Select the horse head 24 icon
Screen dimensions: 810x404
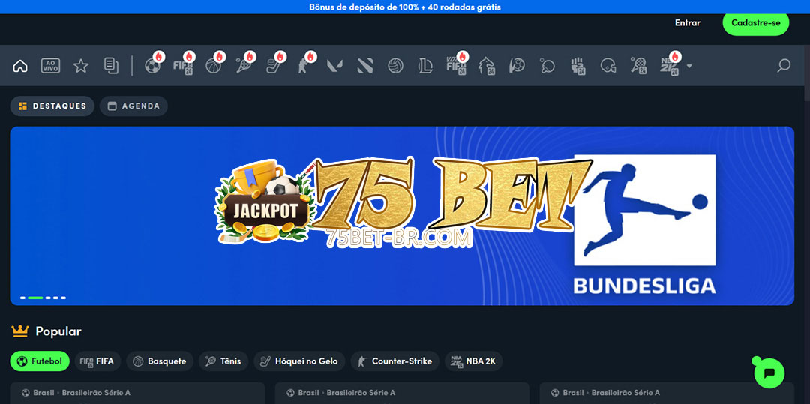pyautogui.click(x=487, y=66)
